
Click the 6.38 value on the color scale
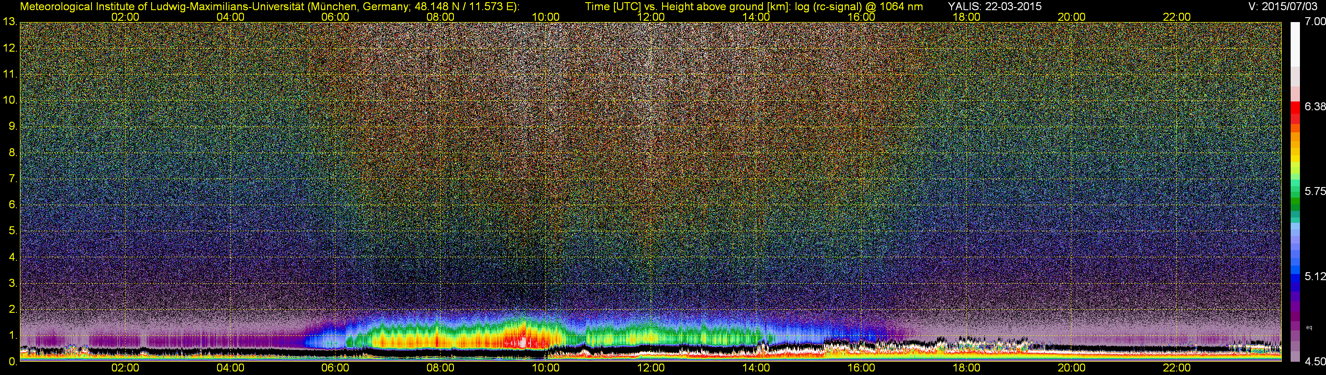1315,106
